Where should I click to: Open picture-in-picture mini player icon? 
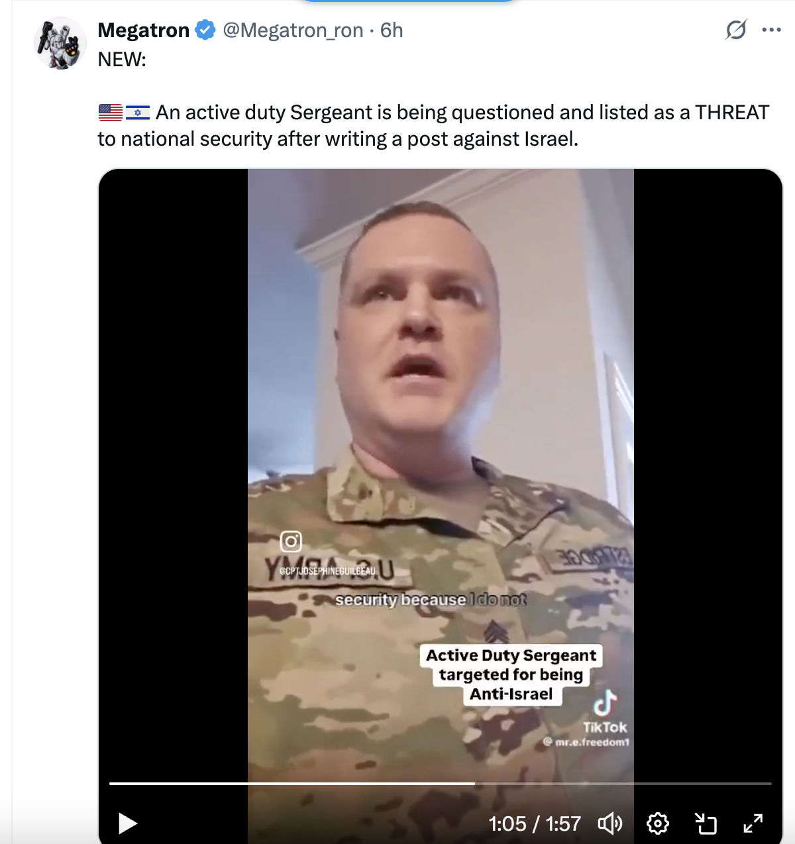[x=706, y=823]
